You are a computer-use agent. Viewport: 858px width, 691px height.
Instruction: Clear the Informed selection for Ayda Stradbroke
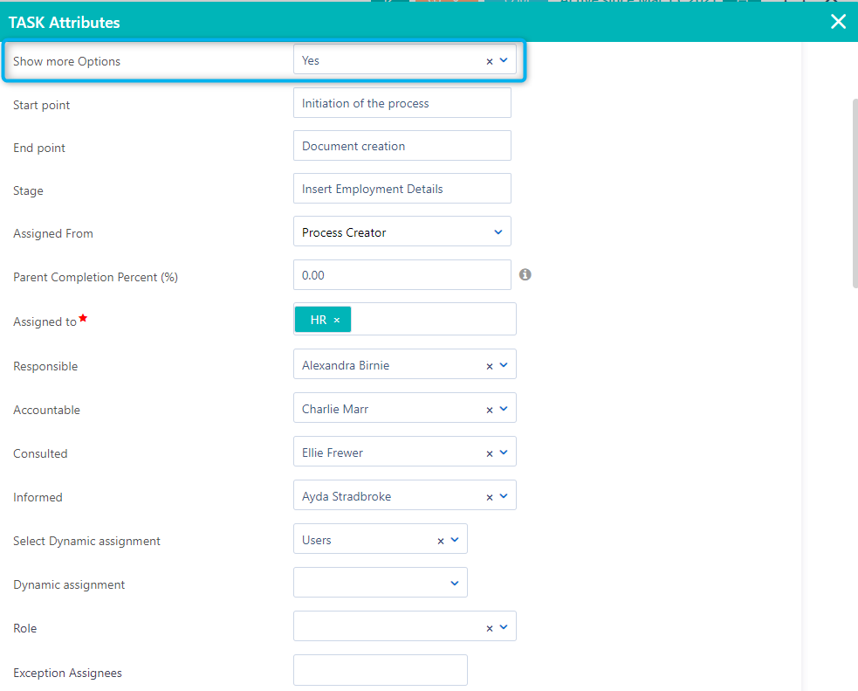click(x=489, y=495)
